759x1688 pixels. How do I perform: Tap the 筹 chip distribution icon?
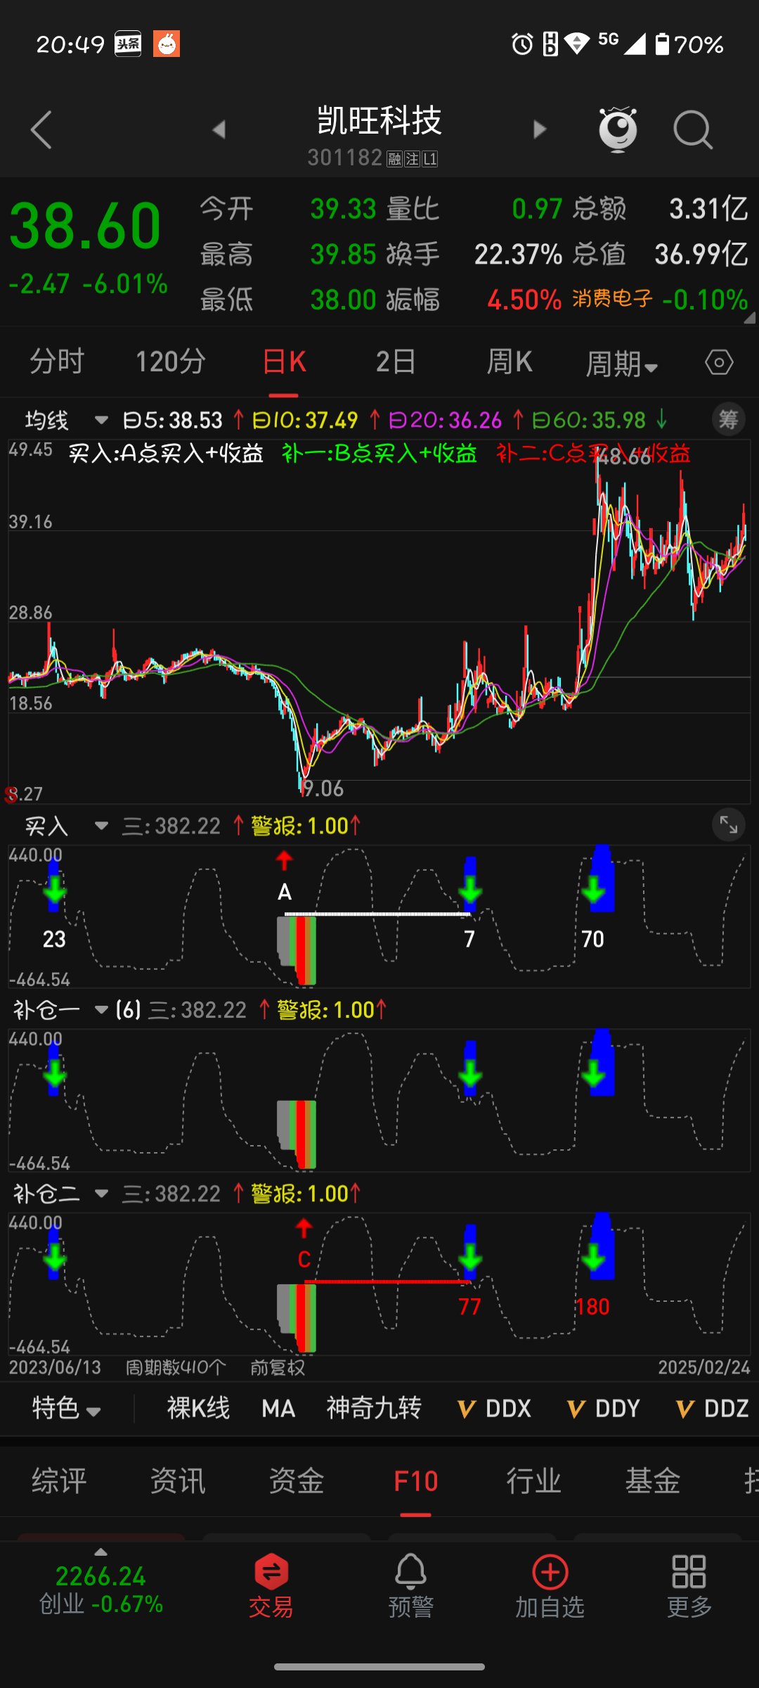pos(728,420)
